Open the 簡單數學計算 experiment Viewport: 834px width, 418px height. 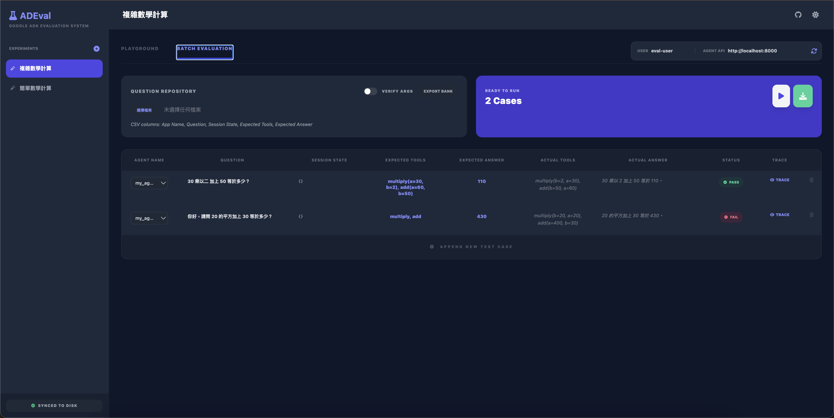pyautogui.click(x=54, y=88)
